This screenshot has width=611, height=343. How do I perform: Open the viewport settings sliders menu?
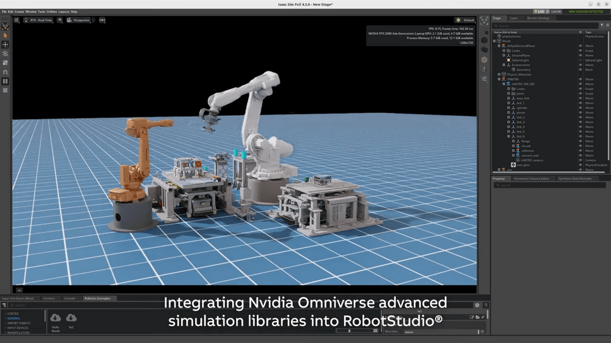[17, 20]
